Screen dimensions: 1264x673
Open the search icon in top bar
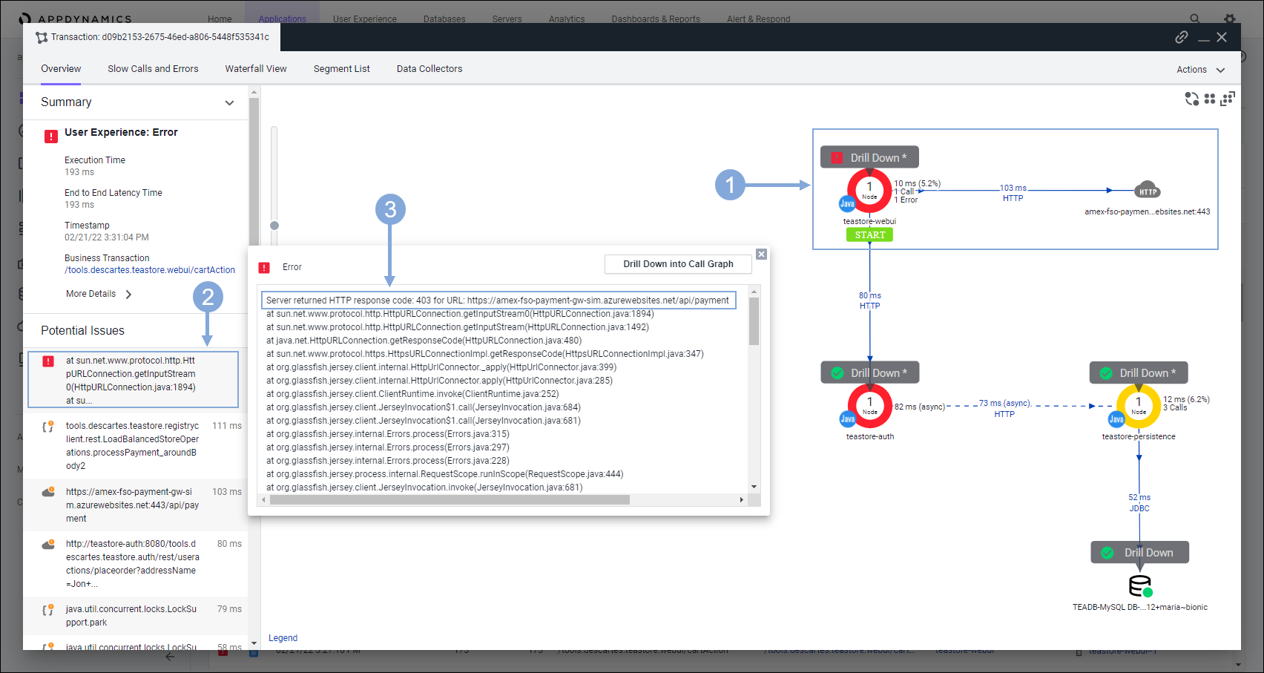click(x=1194, y=19)
